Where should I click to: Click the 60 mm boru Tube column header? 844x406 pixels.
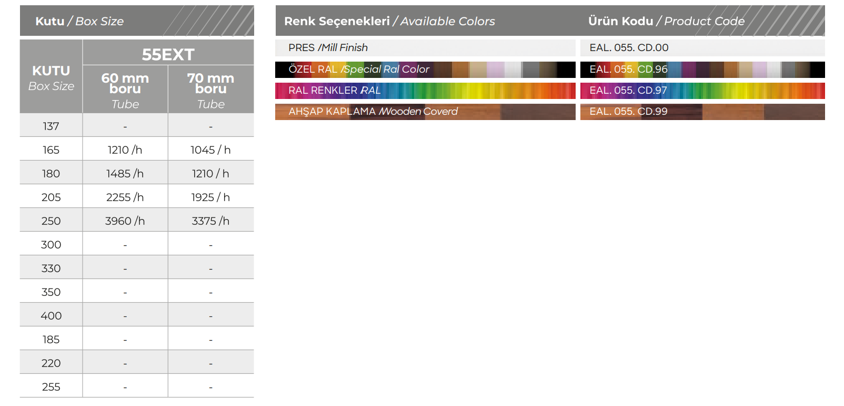pos(125,90)
